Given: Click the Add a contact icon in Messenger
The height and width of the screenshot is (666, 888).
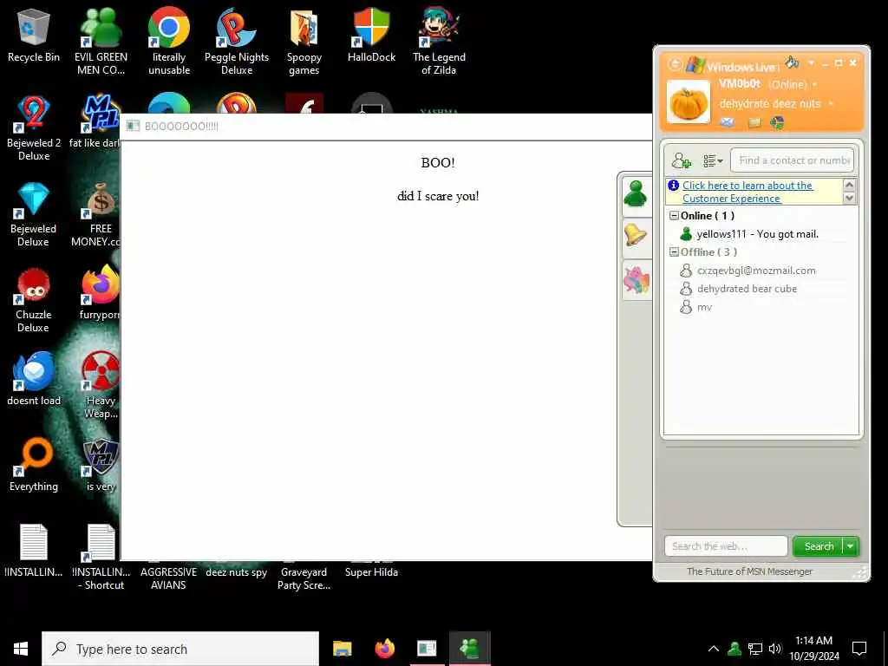Looking at the screenshot, I should (x=682, y=160).
